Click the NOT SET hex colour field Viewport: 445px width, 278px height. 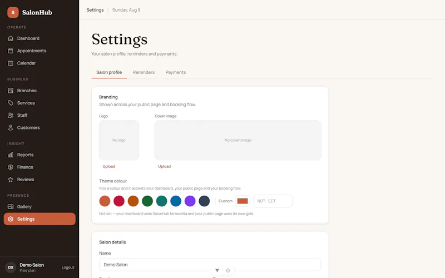point(273,201)
